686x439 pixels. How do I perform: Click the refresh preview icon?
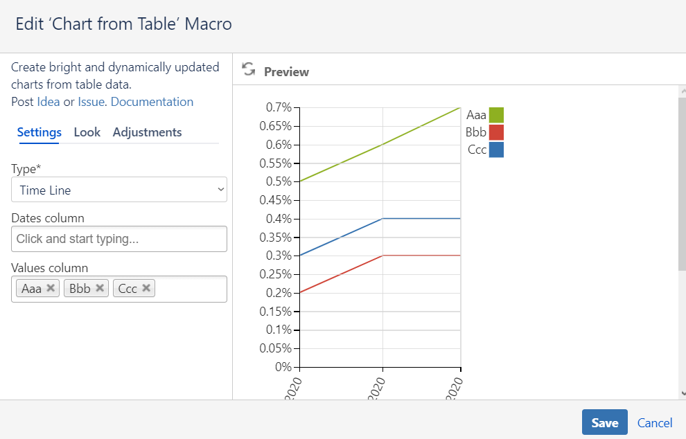(248, 69)
